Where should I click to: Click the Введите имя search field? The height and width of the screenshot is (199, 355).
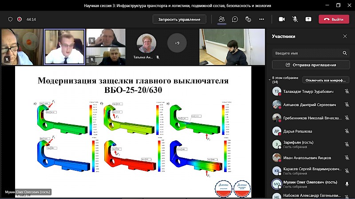[307, 53]
